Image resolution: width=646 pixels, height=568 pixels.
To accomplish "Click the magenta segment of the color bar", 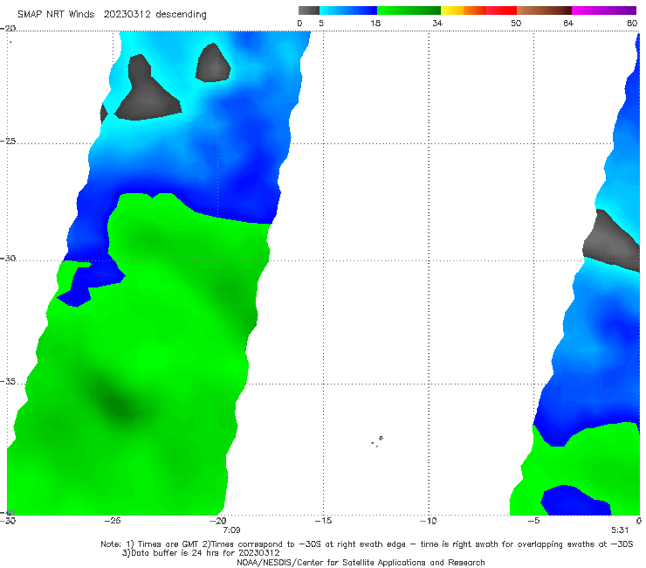I will 604,10.
